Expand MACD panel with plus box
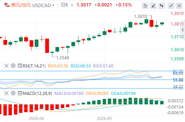The image size is (185, 122). (20, 93)
